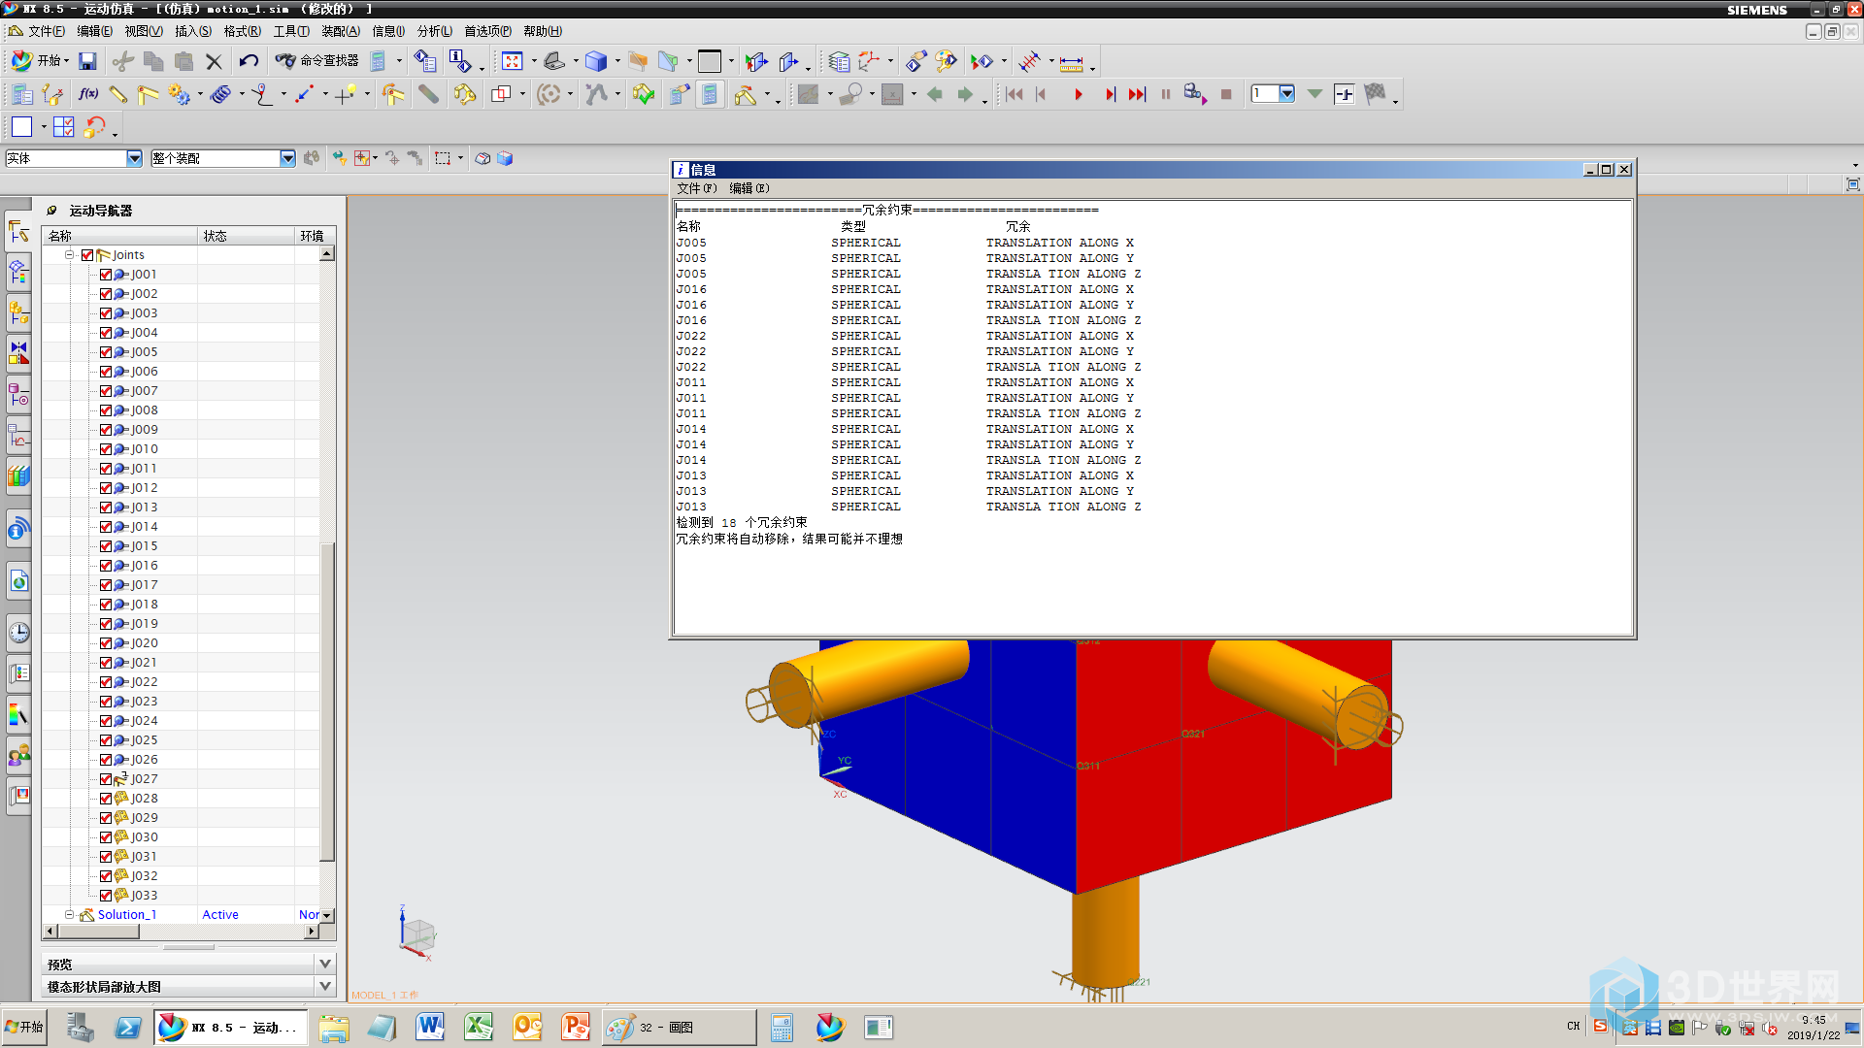Click the rotate component icon
This screenshot has height=1048, width=1864.
click(x=94, y=126)
